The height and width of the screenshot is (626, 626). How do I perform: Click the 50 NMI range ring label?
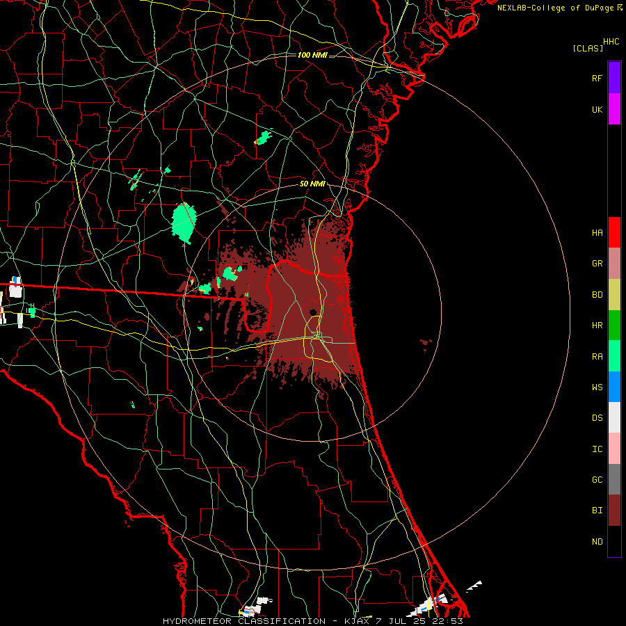tap(312, 184)
